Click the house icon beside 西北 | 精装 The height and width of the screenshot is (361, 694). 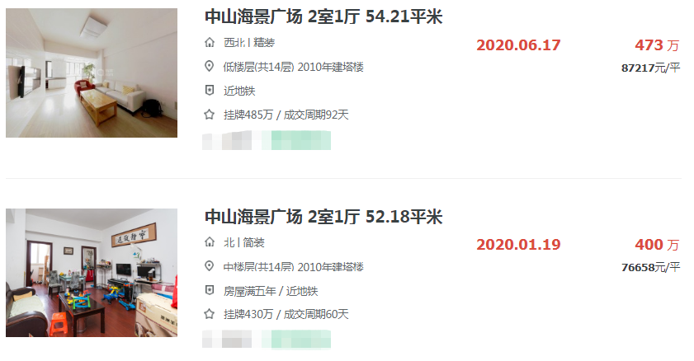[210, 42]
